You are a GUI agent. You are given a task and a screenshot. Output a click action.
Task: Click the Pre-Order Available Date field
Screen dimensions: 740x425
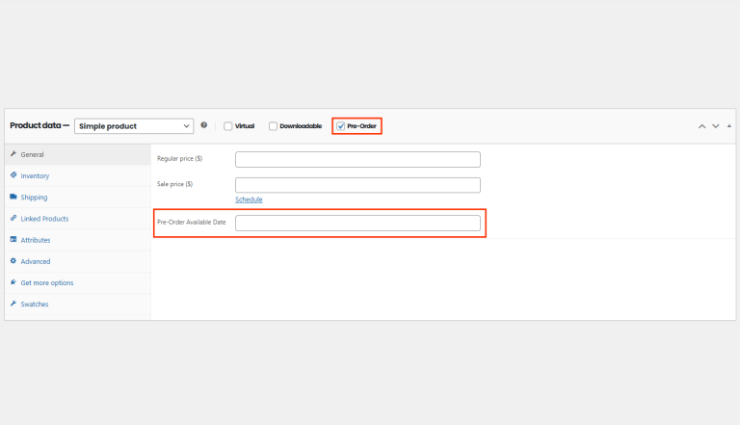coord(357,223)
